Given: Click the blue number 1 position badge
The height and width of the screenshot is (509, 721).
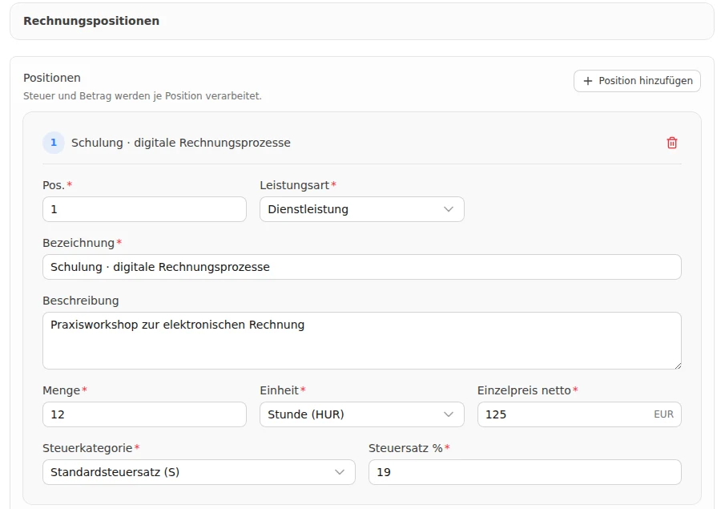Looking at the screenshot, I should tap(54, 143).
